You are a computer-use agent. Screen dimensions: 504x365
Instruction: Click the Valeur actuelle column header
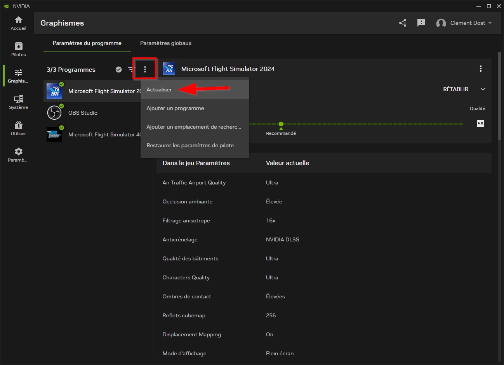coord(287,163)
